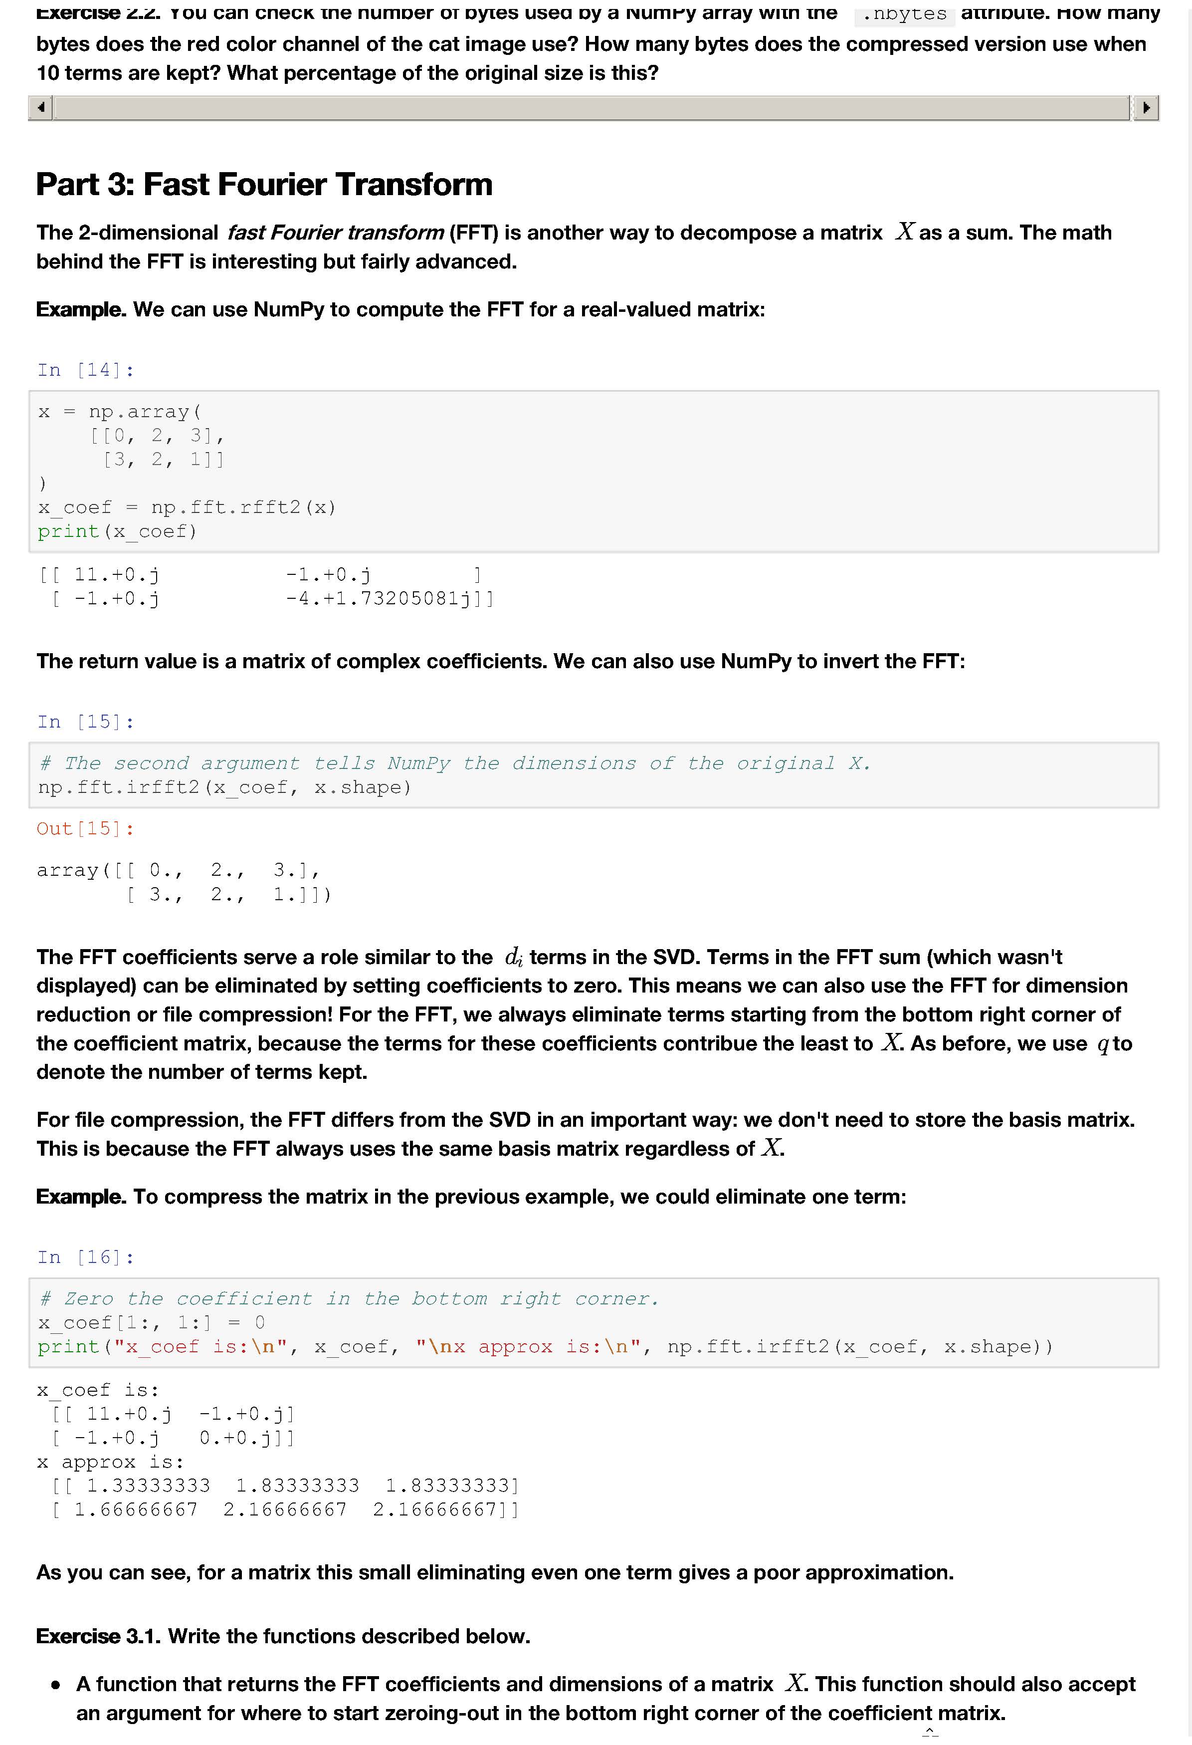This screenshot has width=1192, height=1745.
Task: Select the In [14] cell prompt
Action: coord(86,369)
